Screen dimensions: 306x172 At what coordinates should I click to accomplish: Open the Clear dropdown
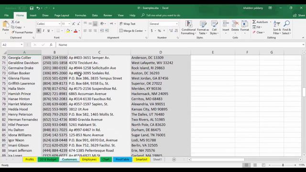[259, 32]
